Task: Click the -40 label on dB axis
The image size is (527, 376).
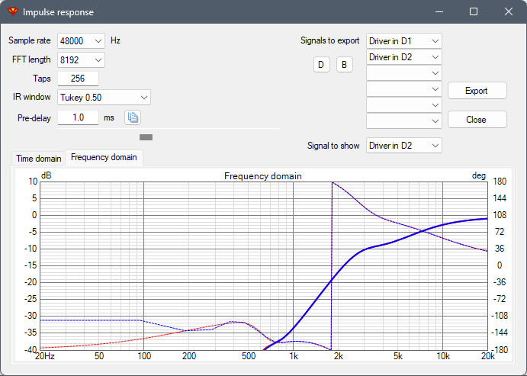Action: pos(31,349)
